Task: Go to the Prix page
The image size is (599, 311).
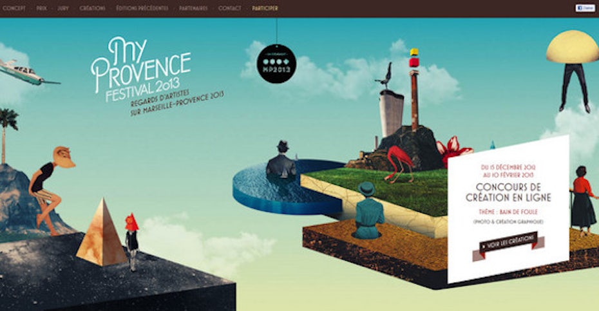Action: 41,8
